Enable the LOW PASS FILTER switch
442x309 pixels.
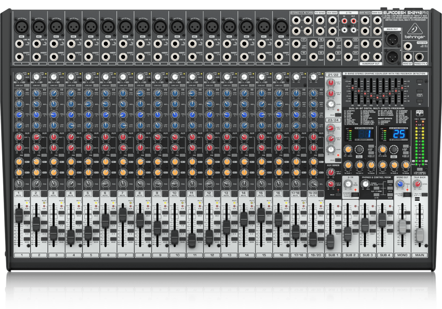coord(407,194)
